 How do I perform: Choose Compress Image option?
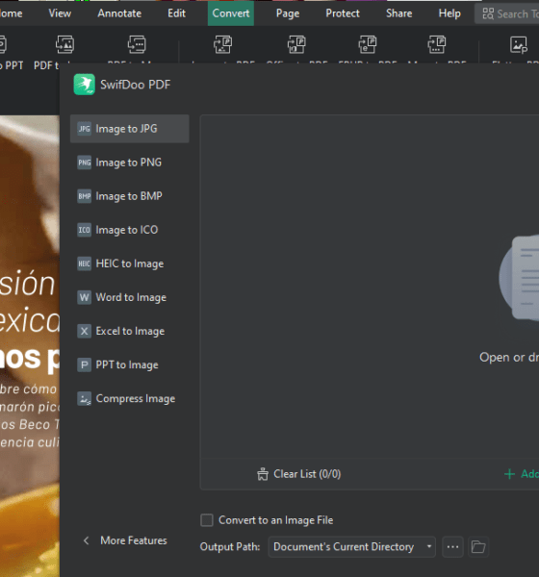(130, 399)
